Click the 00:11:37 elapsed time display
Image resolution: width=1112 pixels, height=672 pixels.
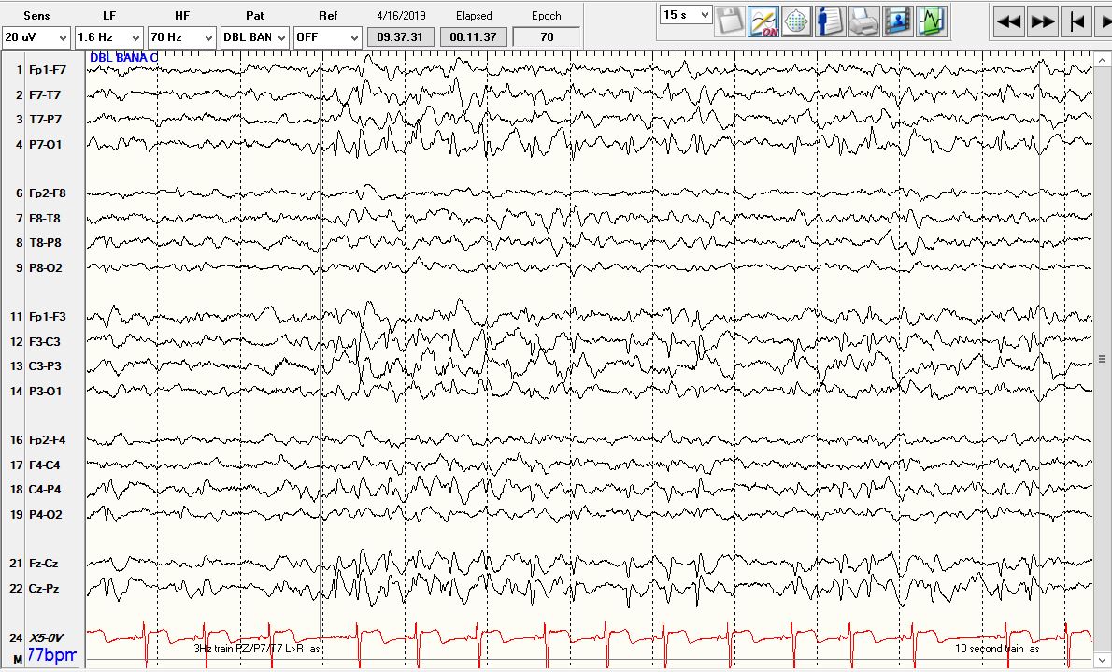473,37
